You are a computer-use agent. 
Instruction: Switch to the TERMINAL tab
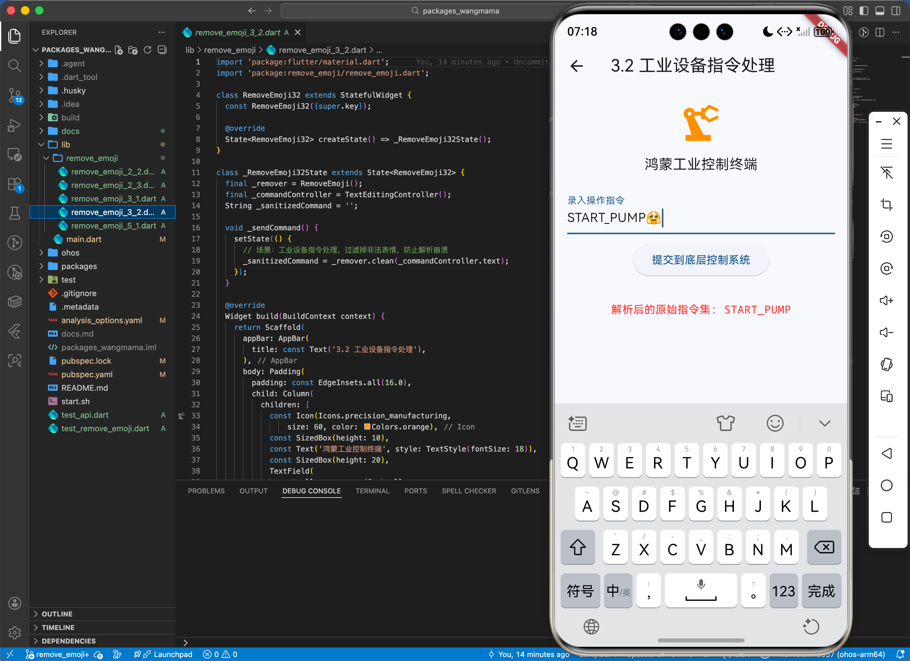click(372, 491)
